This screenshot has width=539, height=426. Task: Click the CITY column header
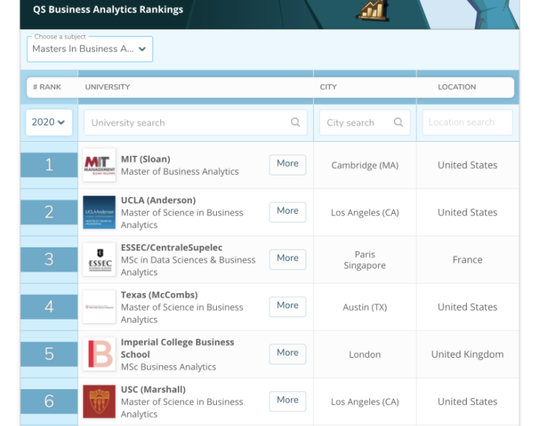[328, 87]
